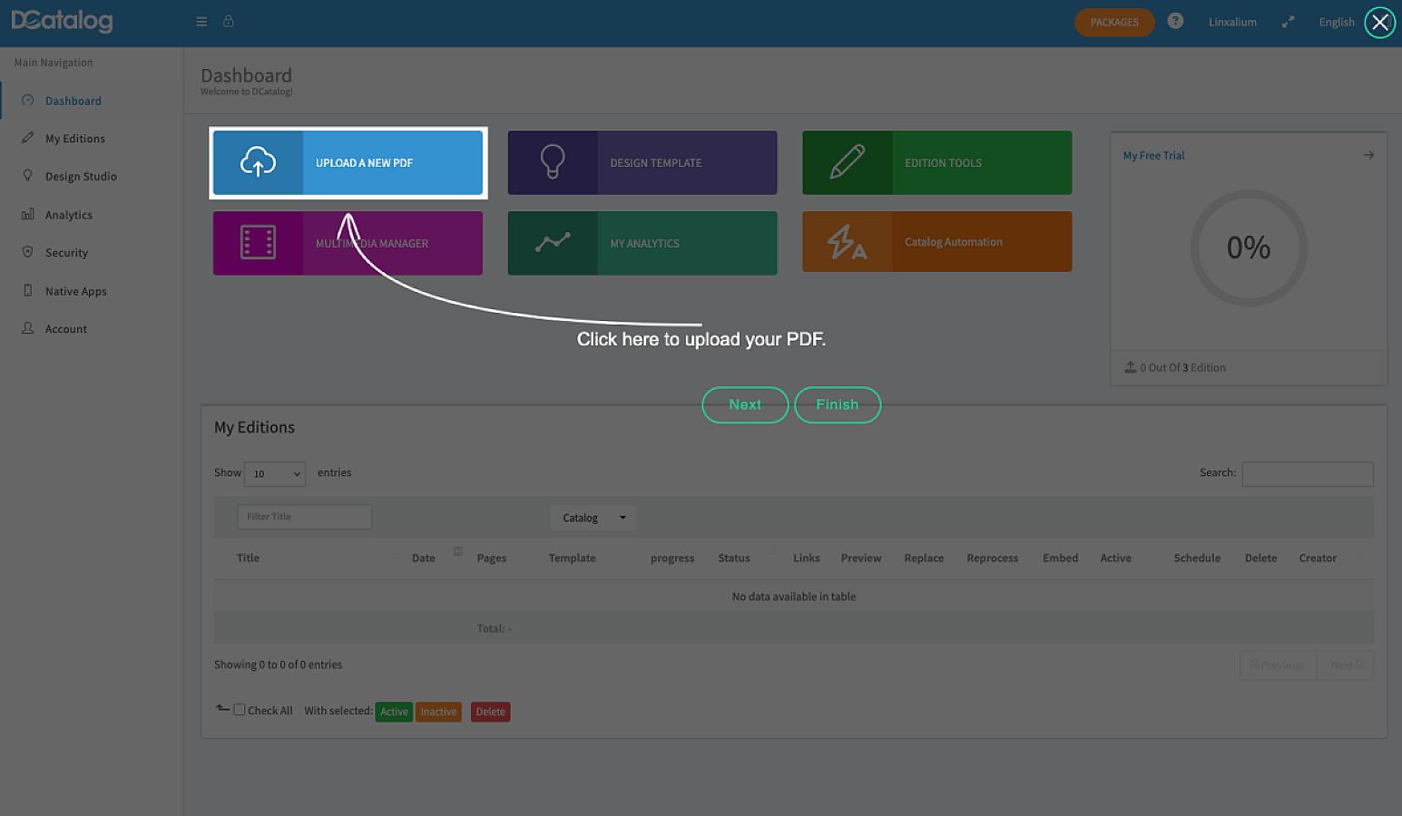Click the calendar icon next to Date column
The height and width of the screenshot is (816, 1402).
tap(458, 551)
